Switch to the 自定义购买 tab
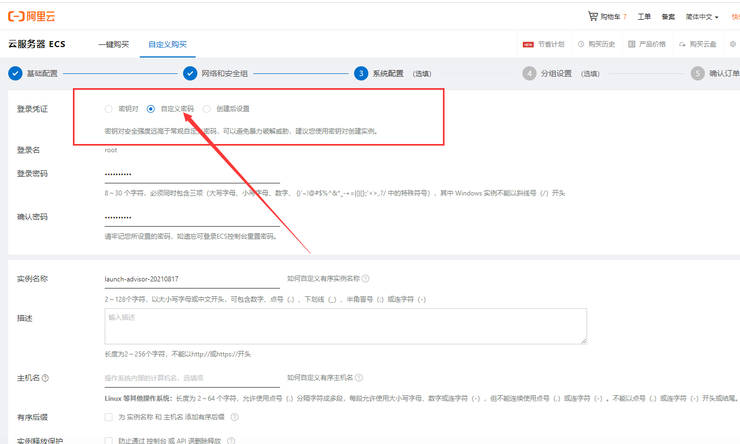The width and height of the screenshot is (740, 444). 168,44
